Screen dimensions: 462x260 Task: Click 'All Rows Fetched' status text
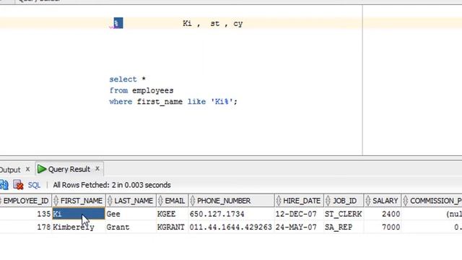pos(112,185)
